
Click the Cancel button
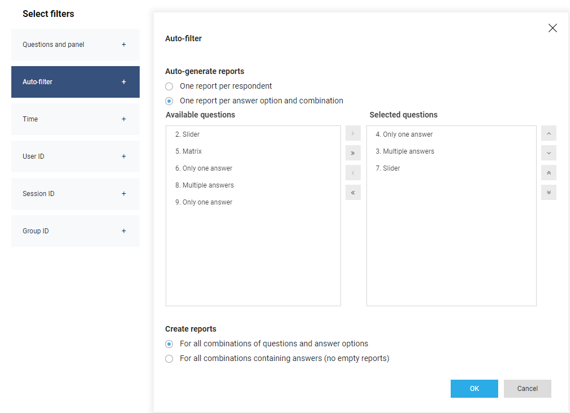(527, 389)
